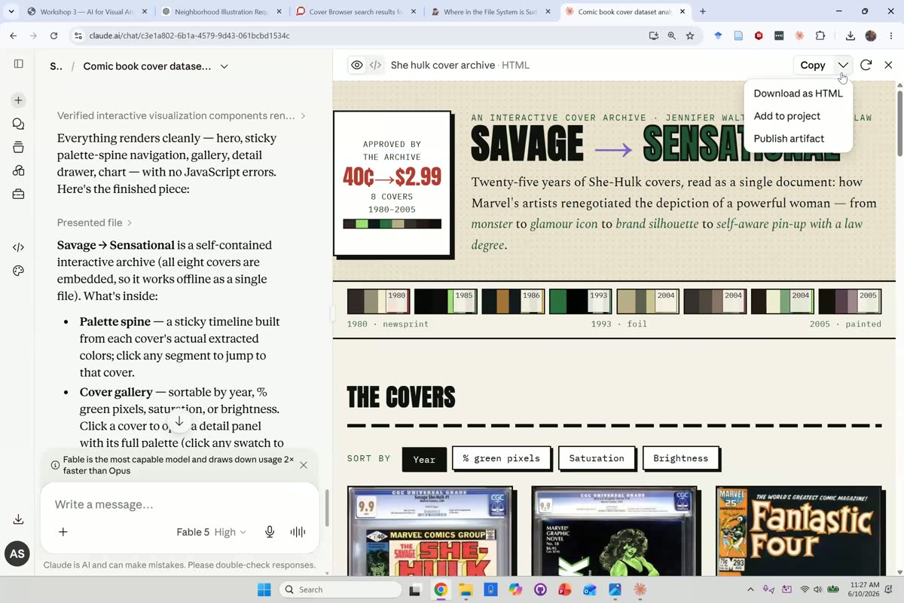The height and width of the screenshot is (603, 904).
Task: Bookmark this page with star icon
Action: [690, 35]
